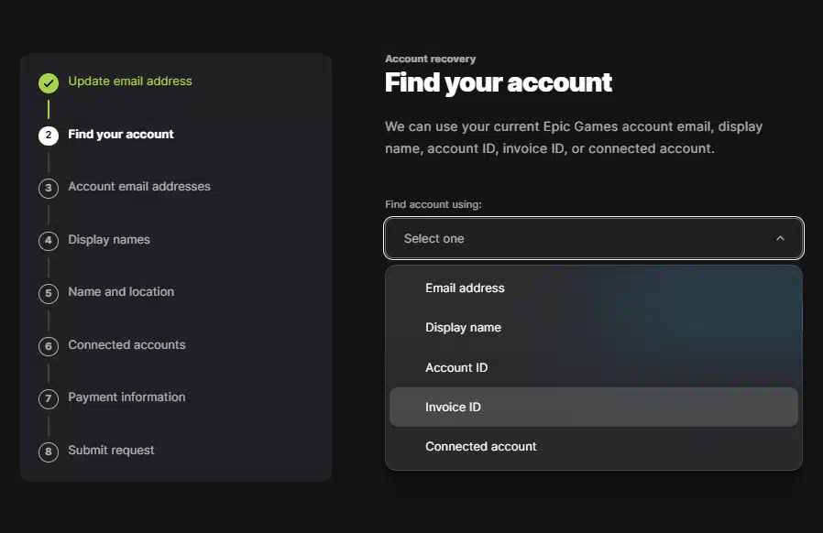823x533 pixels.
Task: Click the step 7 number circle
Action: [x=49, y=398]
